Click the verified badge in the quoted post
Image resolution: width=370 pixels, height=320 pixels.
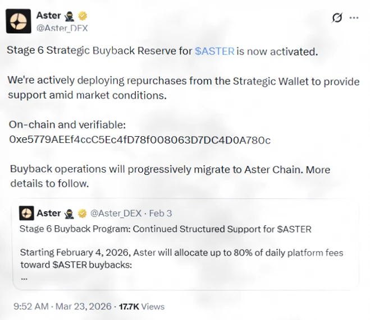pos(82,214)
